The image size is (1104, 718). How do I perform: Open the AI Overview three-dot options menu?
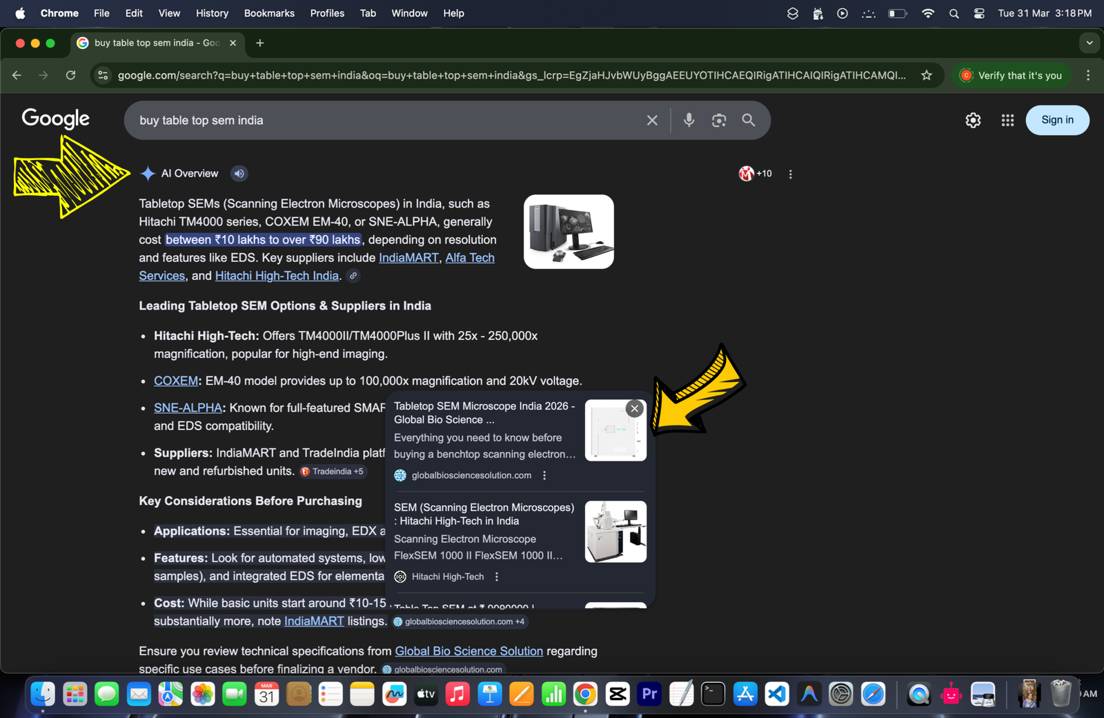(x=791, y=174)
